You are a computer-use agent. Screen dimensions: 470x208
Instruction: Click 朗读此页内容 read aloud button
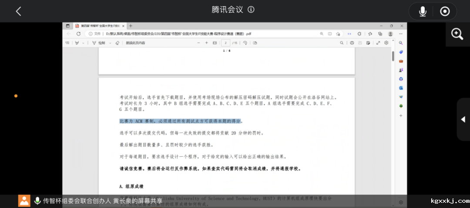click(135, 43)
